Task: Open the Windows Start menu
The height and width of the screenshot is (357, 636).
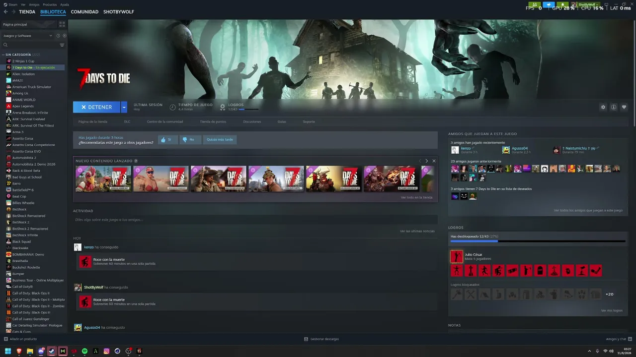Action: (x=8, y=351)
